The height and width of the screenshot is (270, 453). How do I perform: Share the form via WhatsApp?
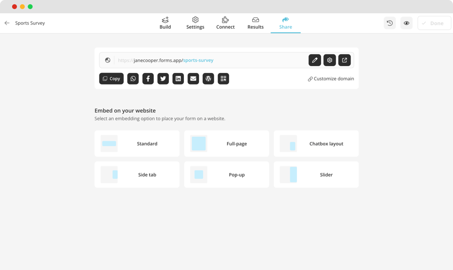pos(133,78)
